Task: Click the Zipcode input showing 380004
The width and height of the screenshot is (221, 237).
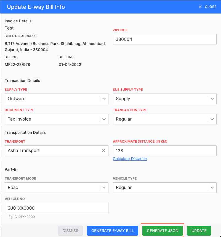Action: [164, 39]
